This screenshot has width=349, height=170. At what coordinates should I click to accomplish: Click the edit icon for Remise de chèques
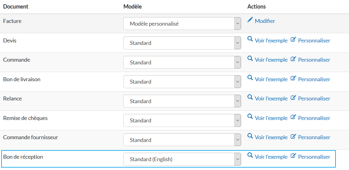(x=293, y=117)
